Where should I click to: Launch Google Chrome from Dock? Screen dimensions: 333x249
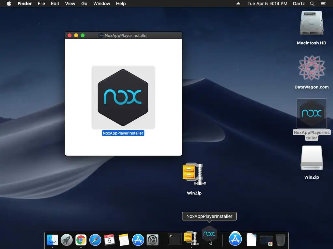(x=81, y=240)
